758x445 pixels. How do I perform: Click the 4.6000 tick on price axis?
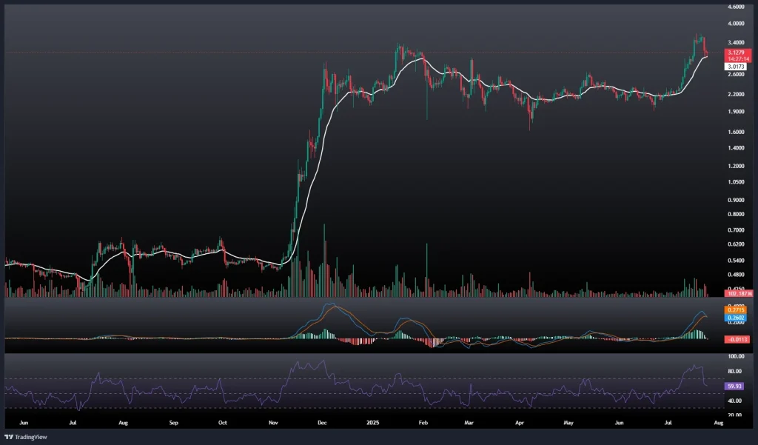click(736, 7)
